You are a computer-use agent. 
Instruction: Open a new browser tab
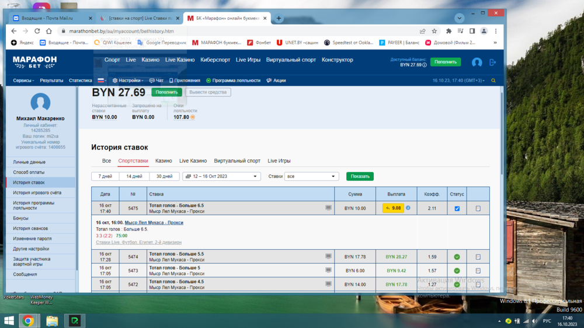coord(279,18)
